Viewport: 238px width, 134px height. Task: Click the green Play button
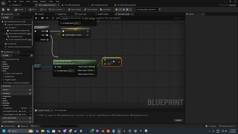pos(117,10)
